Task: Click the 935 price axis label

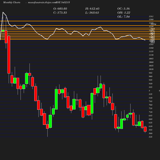Action: pos(150,80)
